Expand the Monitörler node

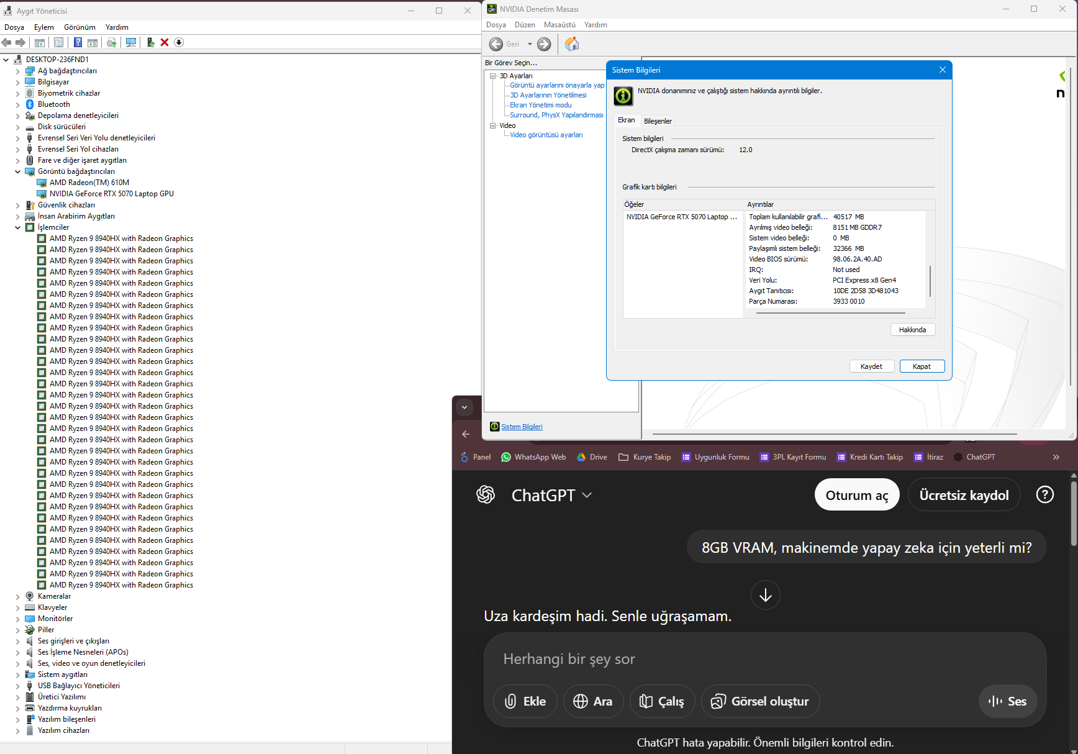[17, 619]
